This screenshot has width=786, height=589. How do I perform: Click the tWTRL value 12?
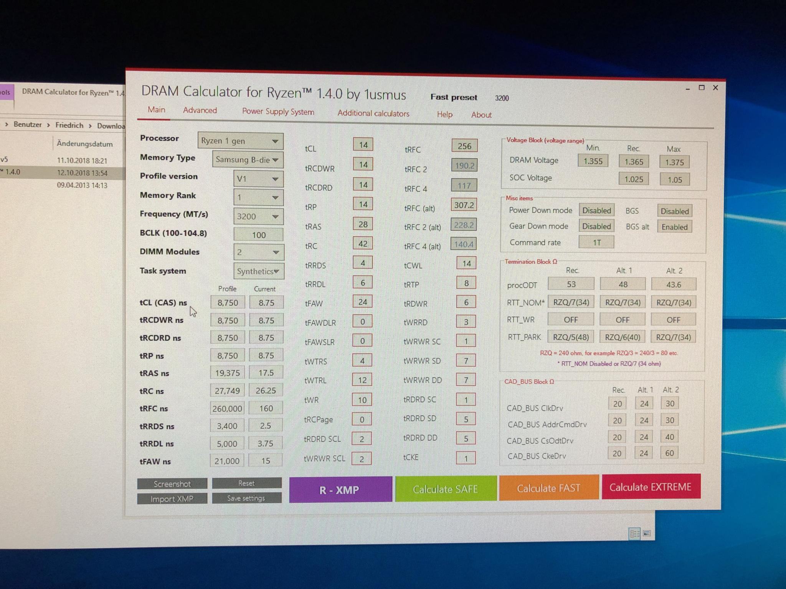(x=362, y=380)
